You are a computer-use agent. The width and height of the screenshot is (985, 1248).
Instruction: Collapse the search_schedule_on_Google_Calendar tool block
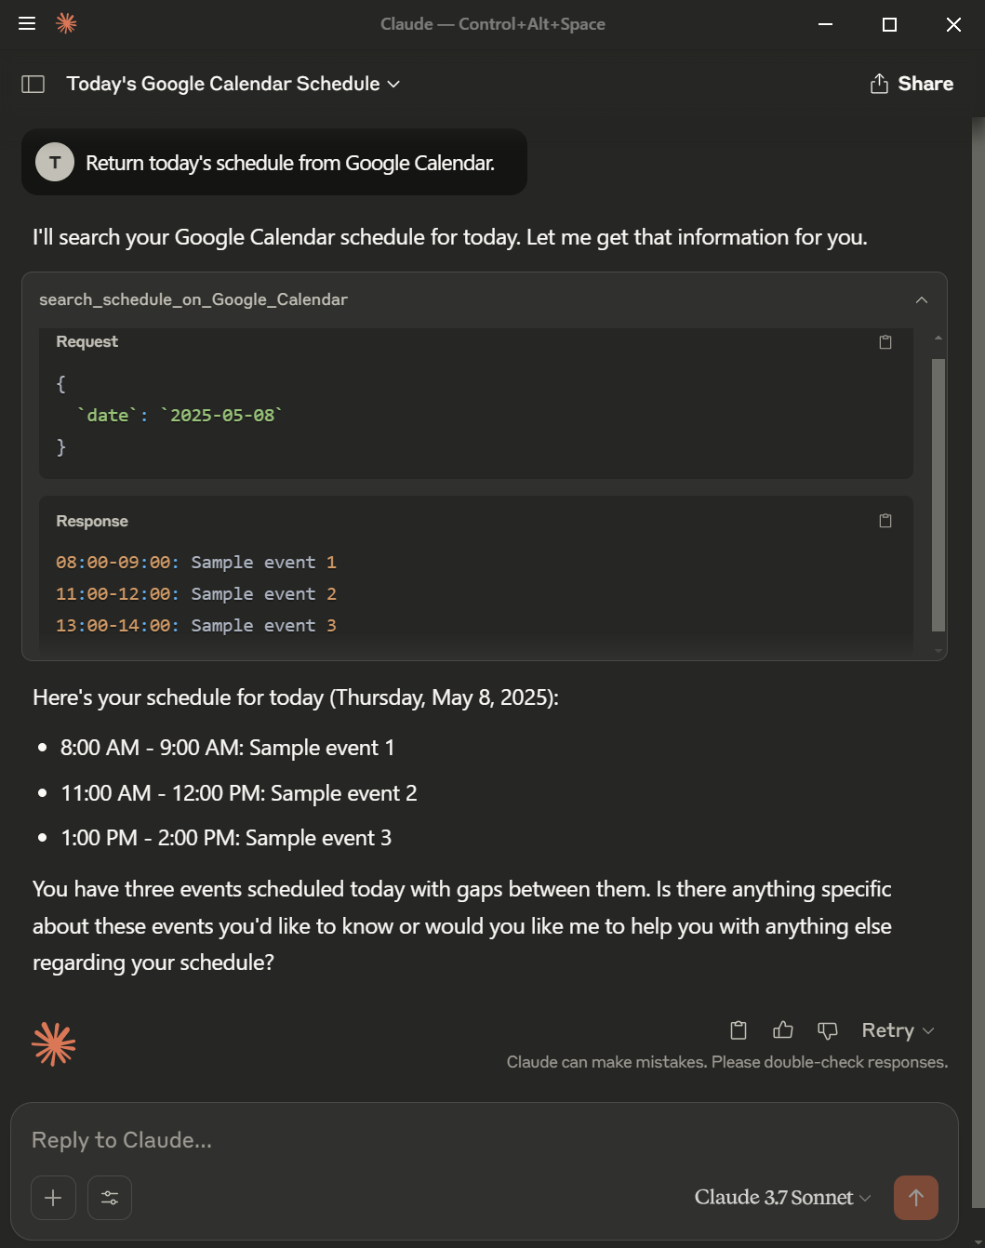(x=922, y=299)
